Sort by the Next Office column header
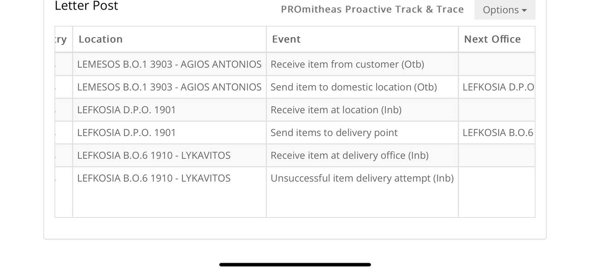Screen dimensions: 590x272 pos(492,39)
